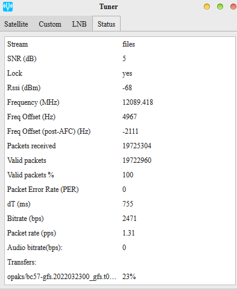Click the yellow minimize window button

coord(207,7)
